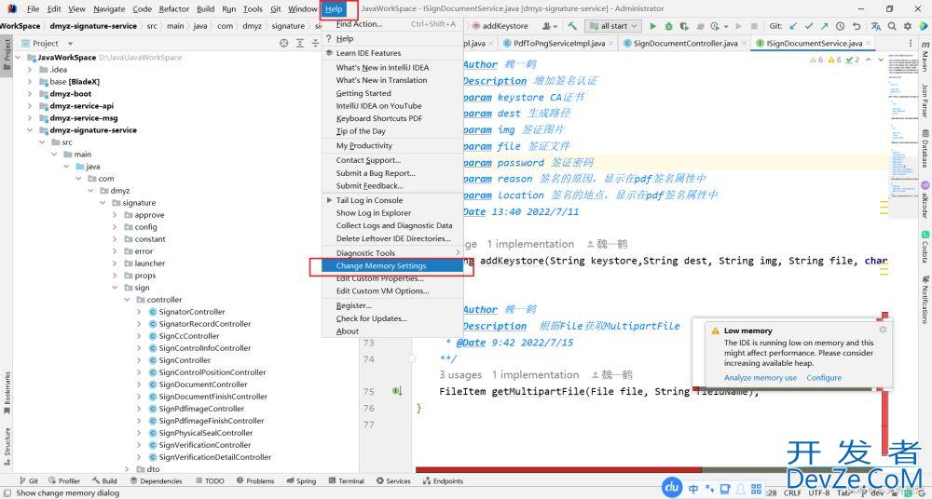Run the 'all start' configuration
Screen dimensions: 932x499
[x=652, y=26]
